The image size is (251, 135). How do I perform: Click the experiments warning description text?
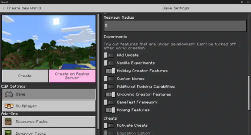pos(170,46)
